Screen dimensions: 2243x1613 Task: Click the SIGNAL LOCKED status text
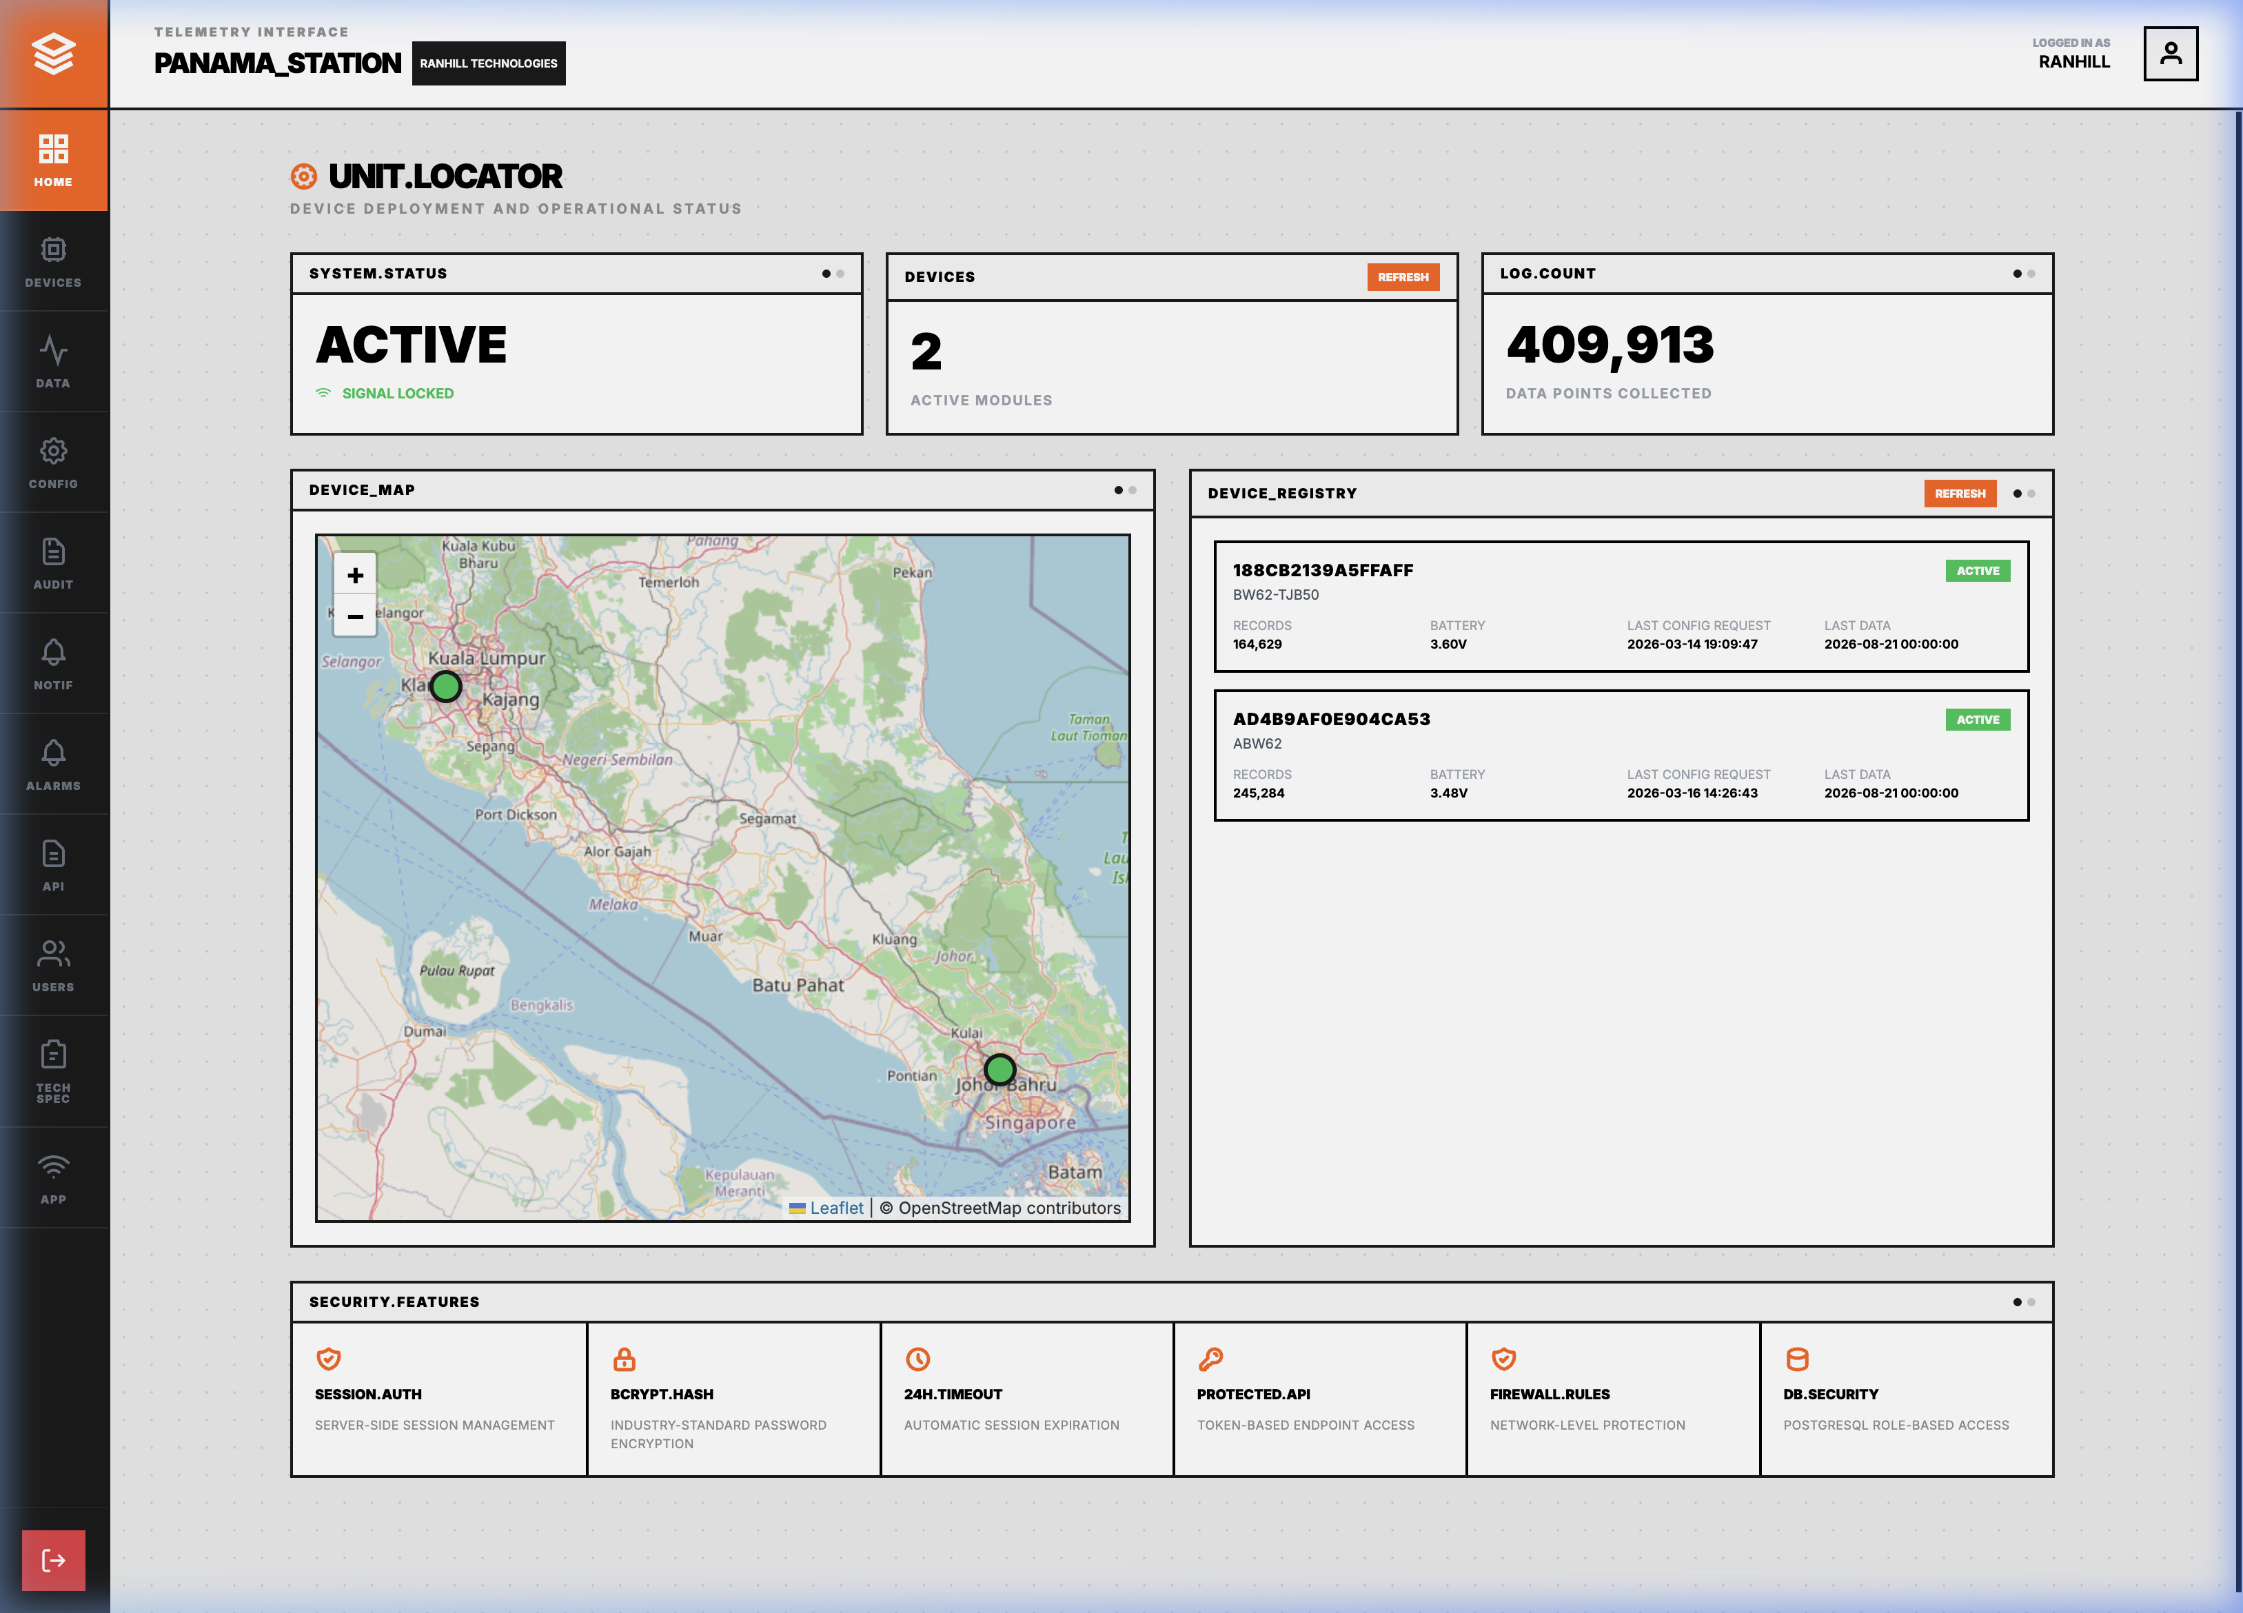click(x=398, y=393)
